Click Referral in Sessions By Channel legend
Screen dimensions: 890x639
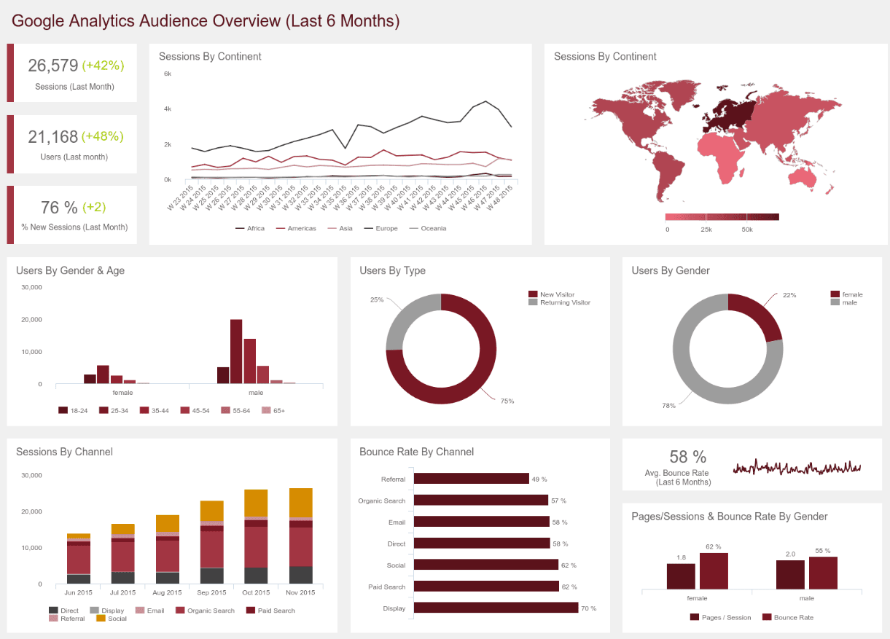[67, 619]
